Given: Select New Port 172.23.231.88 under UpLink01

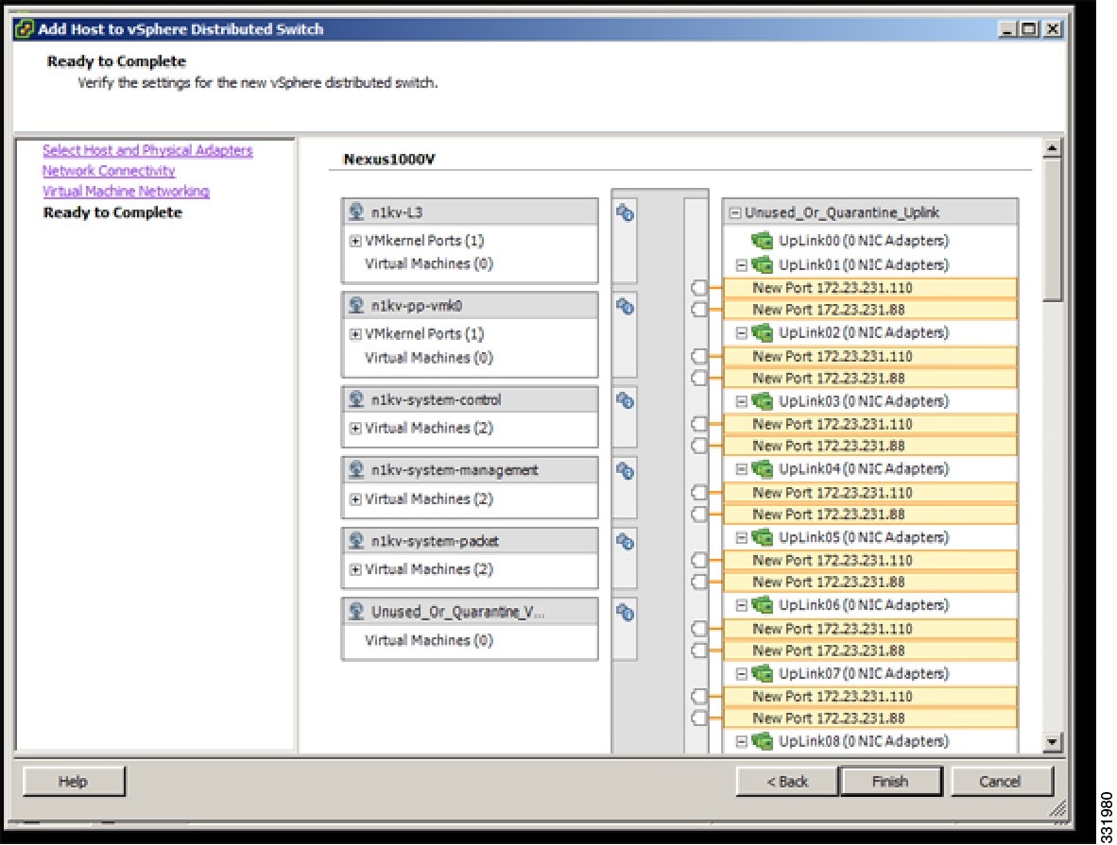Looking at the screenshot, I should pyautogui.click(x=869, y=310).
